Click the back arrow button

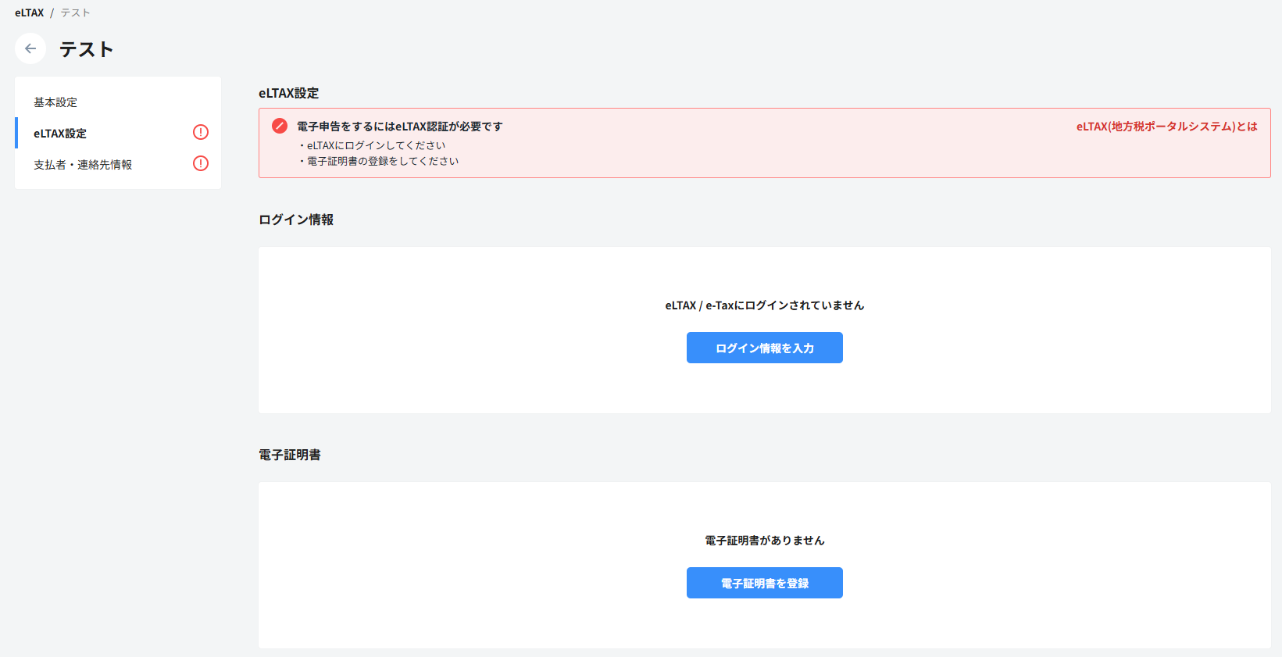click(x=30, y=48)
